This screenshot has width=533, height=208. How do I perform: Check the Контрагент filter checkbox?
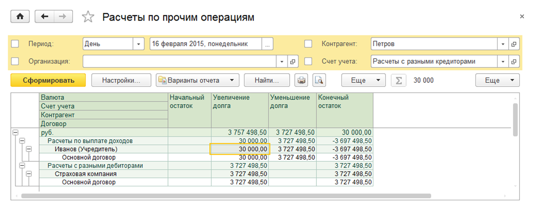(x=308, y=44)
